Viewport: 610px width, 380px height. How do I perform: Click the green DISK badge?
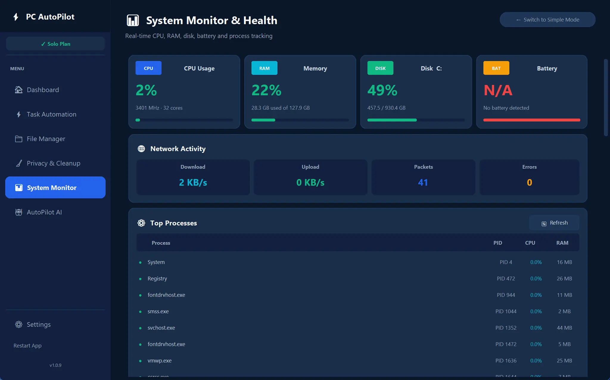tap(380, 68)
